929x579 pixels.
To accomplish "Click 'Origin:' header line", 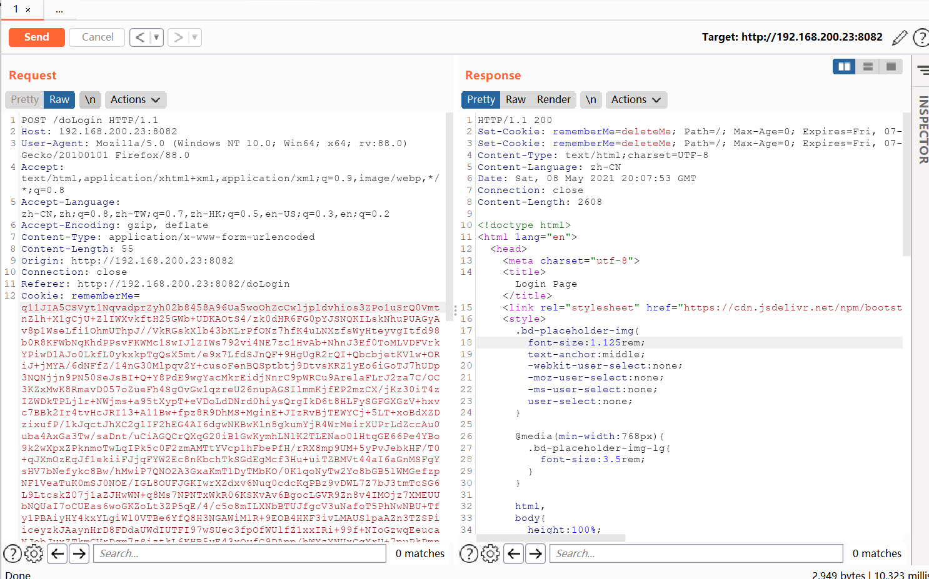I will (127, 260).
